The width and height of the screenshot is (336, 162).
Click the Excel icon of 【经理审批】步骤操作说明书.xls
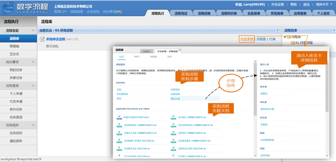119,125
